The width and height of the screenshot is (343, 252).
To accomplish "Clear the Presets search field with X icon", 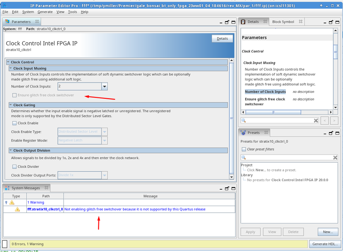I will point(335,157).
